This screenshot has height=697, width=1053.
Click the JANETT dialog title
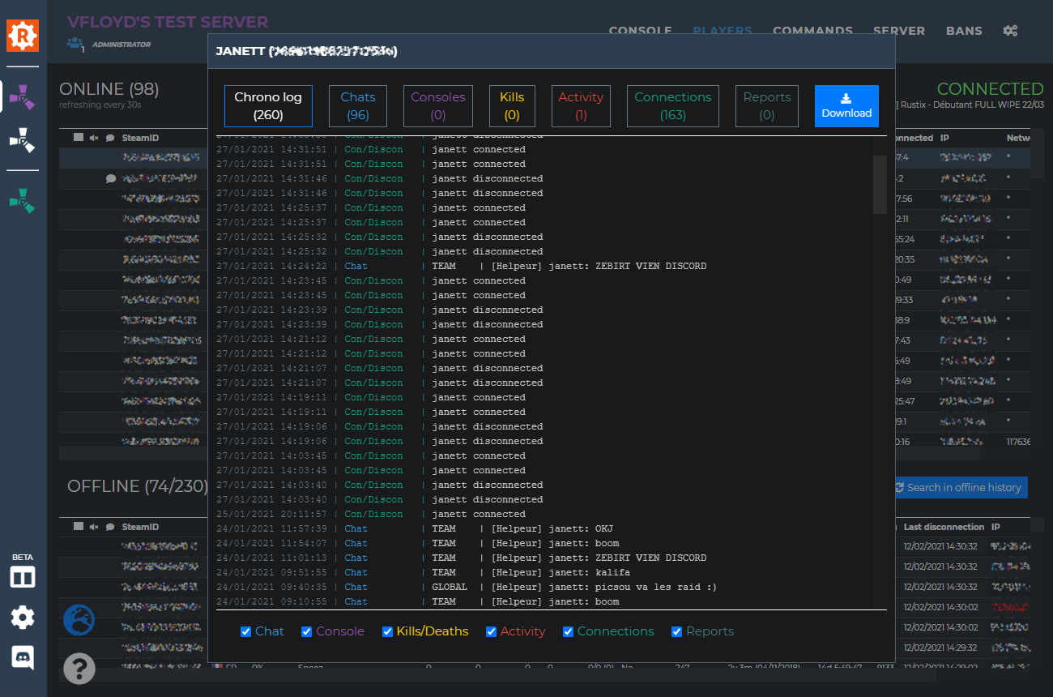coord(306,51)
